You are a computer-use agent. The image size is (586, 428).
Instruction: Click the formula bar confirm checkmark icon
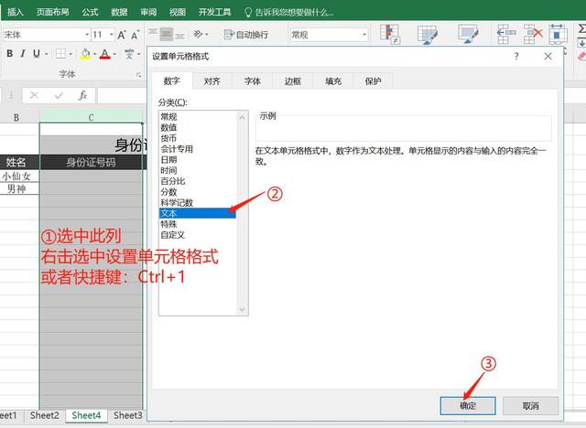pos(59,95)
